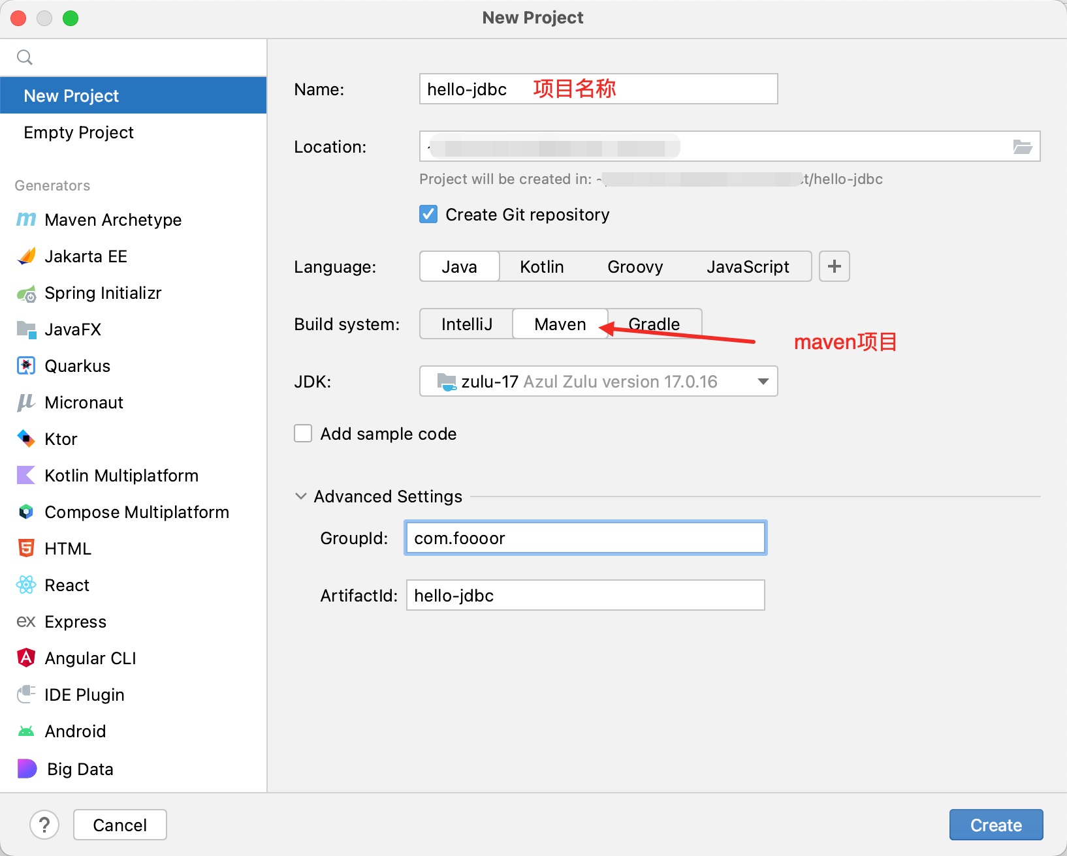The image size is (1067, 856).
Task: Enable the Add sample code checkbox
Action: pos(303,434)
